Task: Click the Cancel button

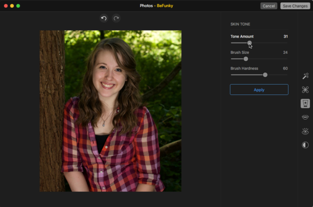Action: coord(269,6)
